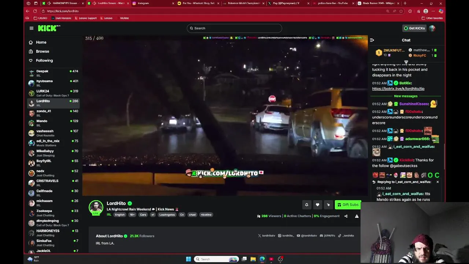
Task: Click the notification bell icon
Action: point(307,205)
